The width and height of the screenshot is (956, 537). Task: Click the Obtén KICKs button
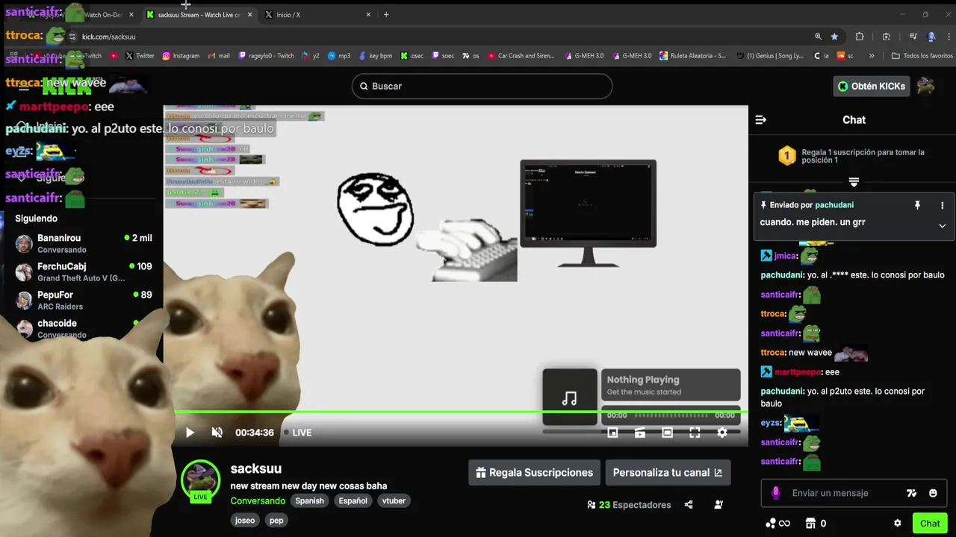click(x=871, y=86)
